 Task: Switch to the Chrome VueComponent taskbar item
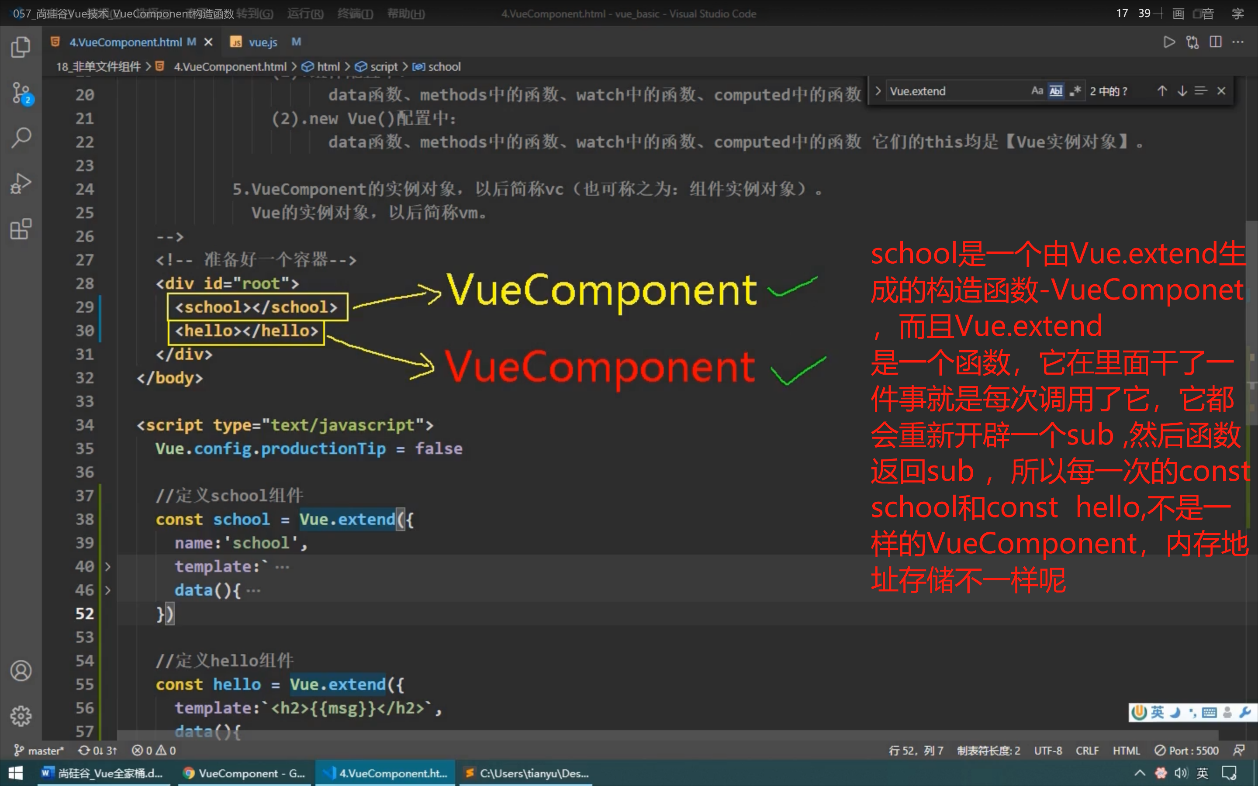point(244,773)
